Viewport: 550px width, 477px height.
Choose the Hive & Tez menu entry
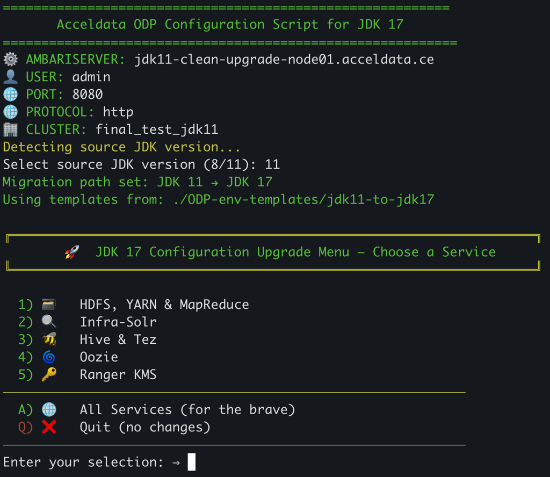pos(118,339)
